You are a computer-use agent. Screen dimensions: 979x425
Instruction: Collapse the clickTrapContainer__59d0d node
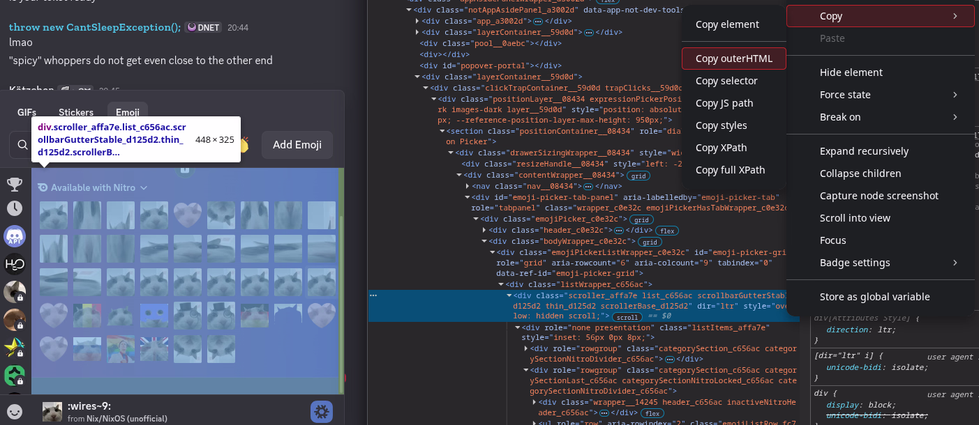click(x=426, y=88)
